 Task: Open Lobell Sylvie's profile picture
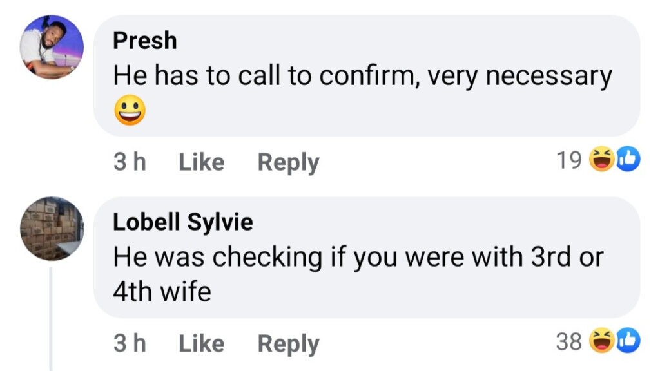(x=52, y=229)
